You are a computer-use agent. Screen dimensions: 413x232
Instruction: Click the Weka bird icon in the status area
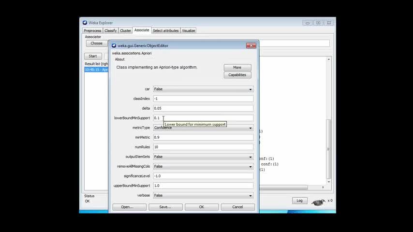(x=318, y=202)
